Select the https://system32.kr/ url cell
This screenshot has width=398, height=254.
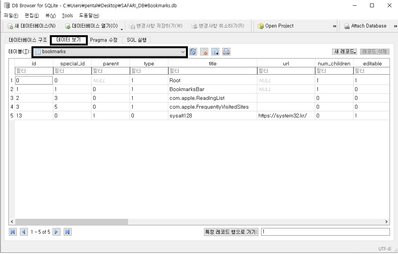click(x=286, y=116)
